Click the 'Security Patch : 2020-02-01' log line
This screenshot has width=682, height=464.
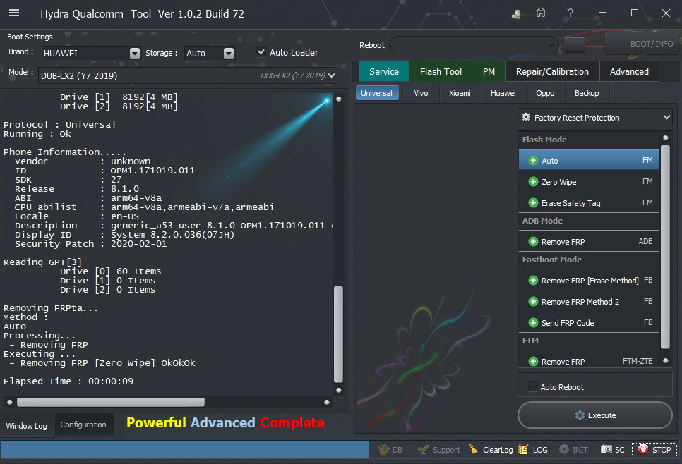(x=91, y=244)
